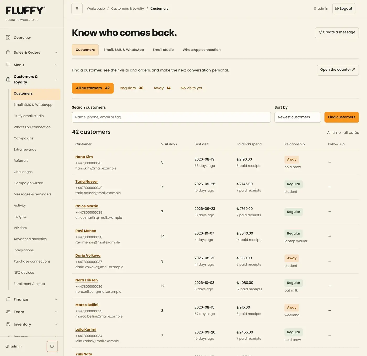367x356 pixels.
Task: Click the Inventory box icon
Action: click(x=8, y=324)
